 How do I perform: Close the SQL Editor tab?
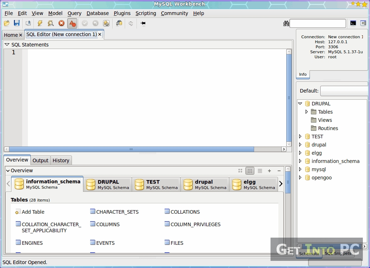tap(100, 34)
